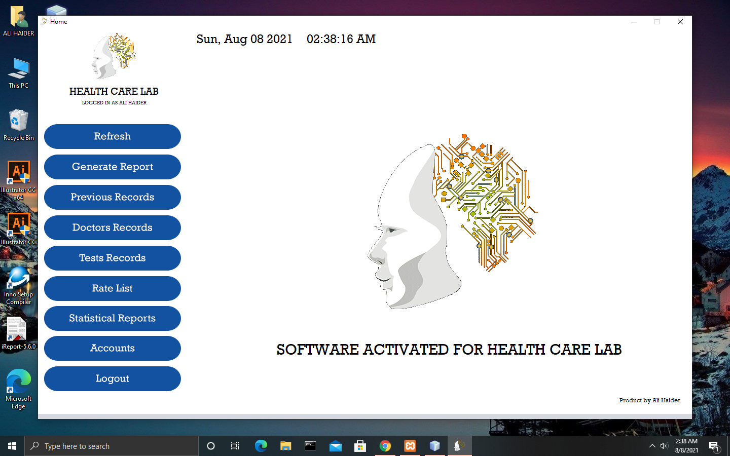Screen dimensions: 730x456
Task: Open the Rate List
Action: click(112, 288)
